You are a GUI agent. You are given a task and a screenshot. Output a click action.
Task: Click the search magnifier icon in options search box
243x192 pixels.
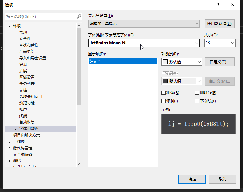(x=79, y=16)
